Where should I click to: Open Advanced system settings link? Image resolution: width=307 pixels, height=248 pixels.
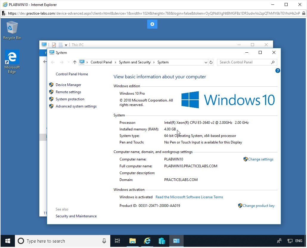click(x=76, y=106)
